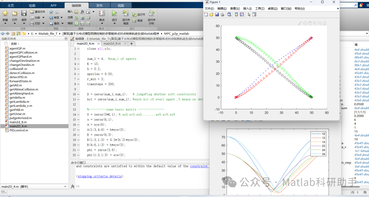The height and width of the screenshot is (197, 369).
Task: Open dropdown arrow under Save (保存)
Action: (24, 24)
